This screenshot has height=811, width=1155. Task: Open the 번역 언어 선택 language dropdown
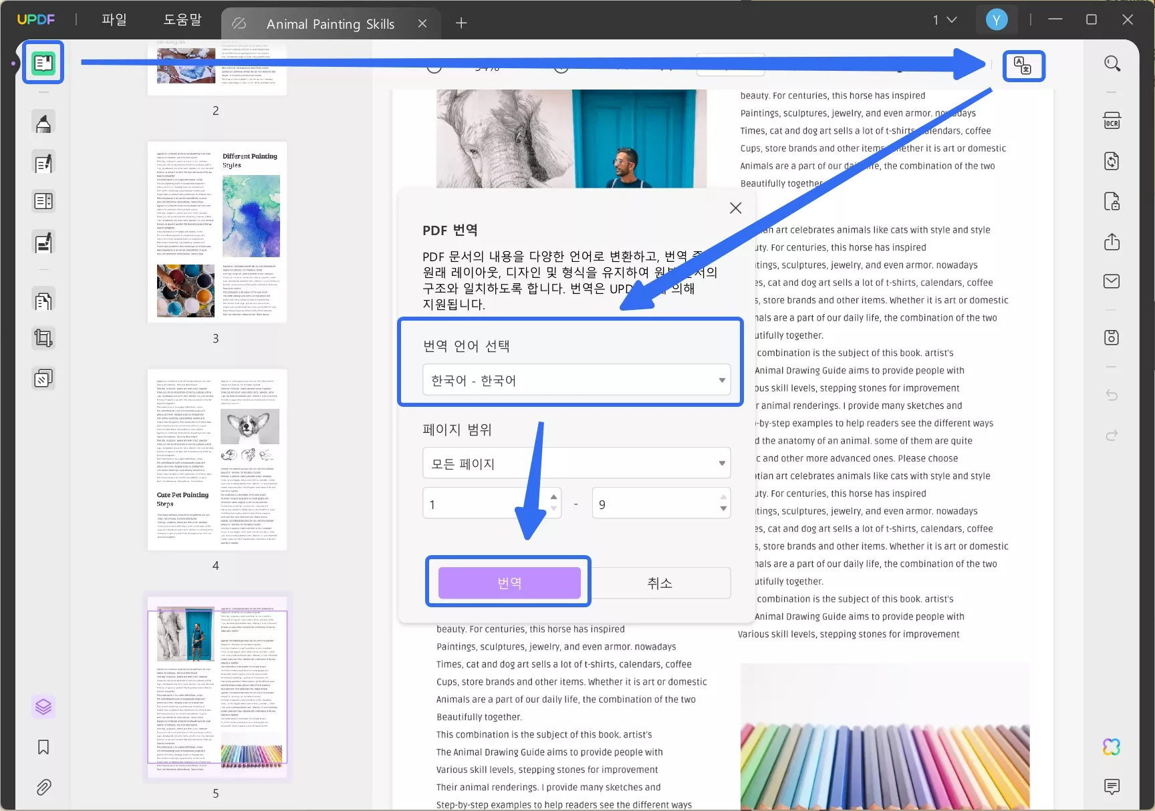pos(577,380)
